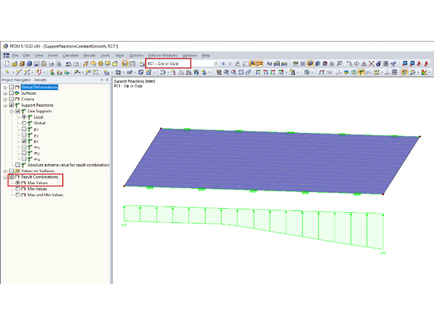
Task: Switch to view in Y direction
Action: click(x=265, y=72)
